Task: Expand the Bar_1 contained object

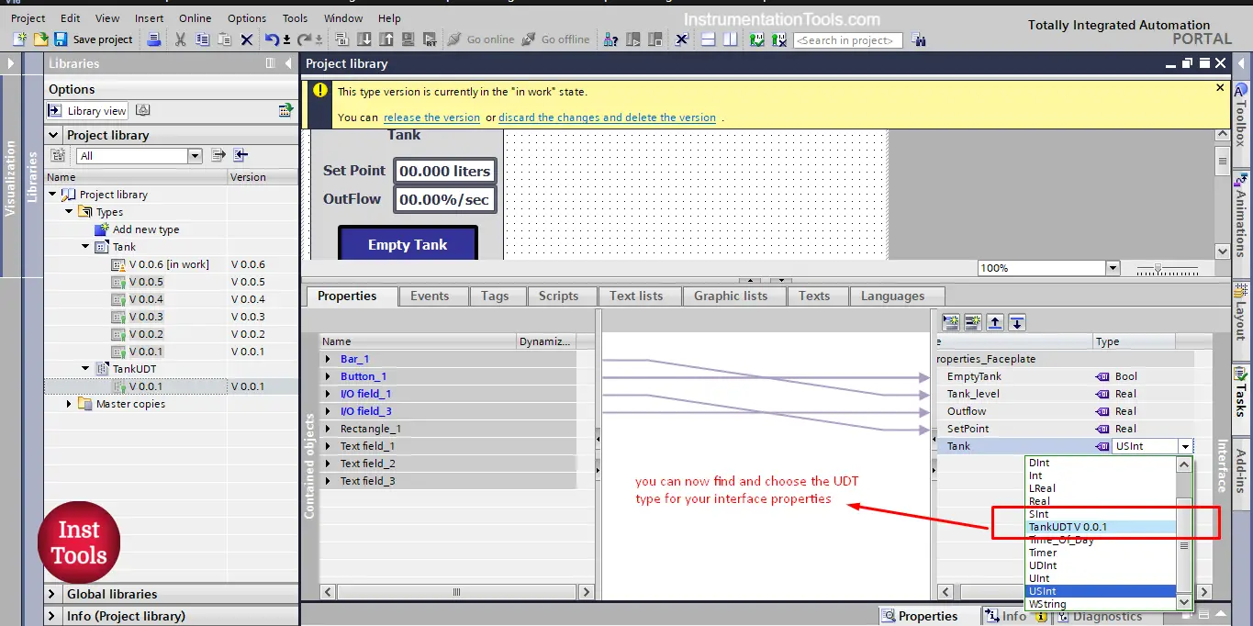Action: point(328,359)
